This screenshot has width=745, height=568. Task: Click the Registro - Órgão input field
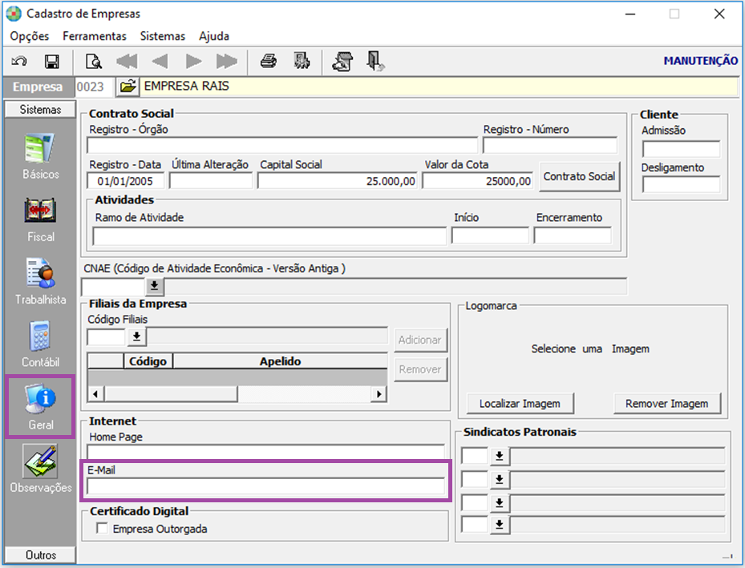click(282, 145)
